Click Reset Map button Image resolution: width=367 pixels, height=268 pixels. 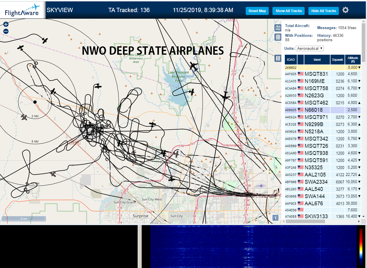257,11
